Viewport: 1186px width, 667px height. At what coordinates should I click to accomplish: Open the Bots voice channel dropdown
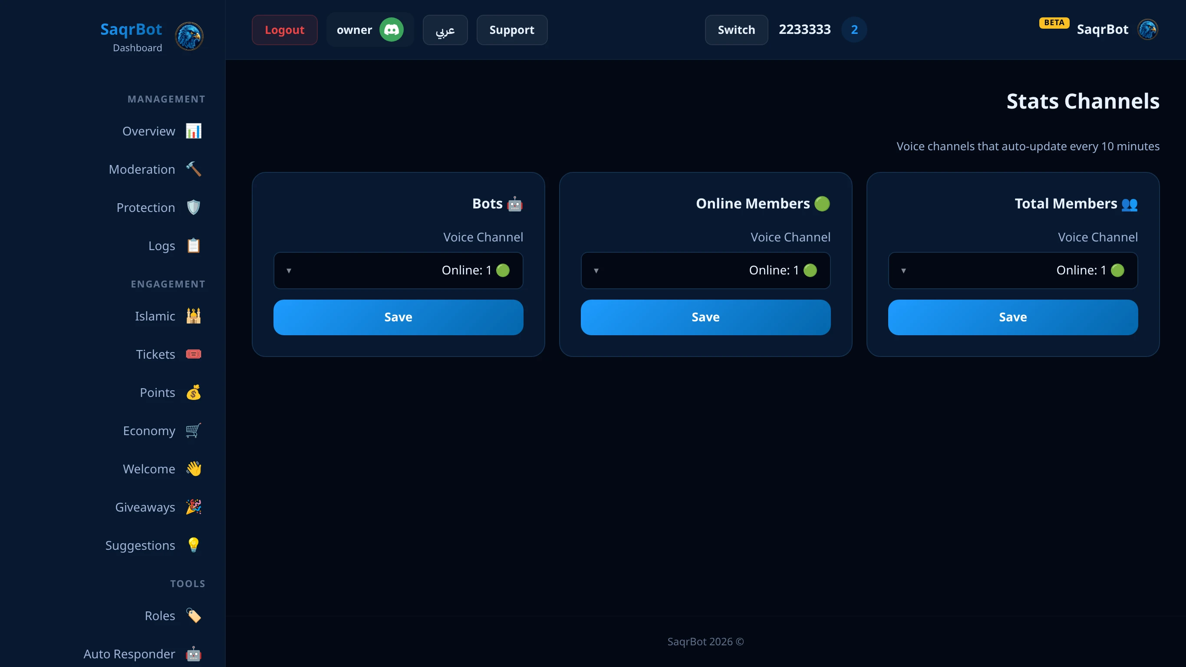(x=398, y=271)
